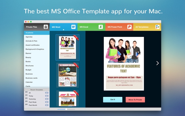Select the Agendas category
Screen dimensions: 185x116
[x=37, y=37]
